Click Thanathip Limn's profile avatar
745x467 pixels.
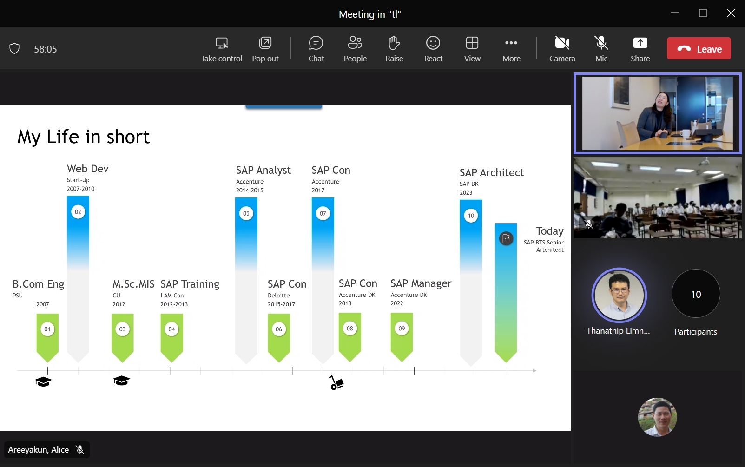point(619,295)
